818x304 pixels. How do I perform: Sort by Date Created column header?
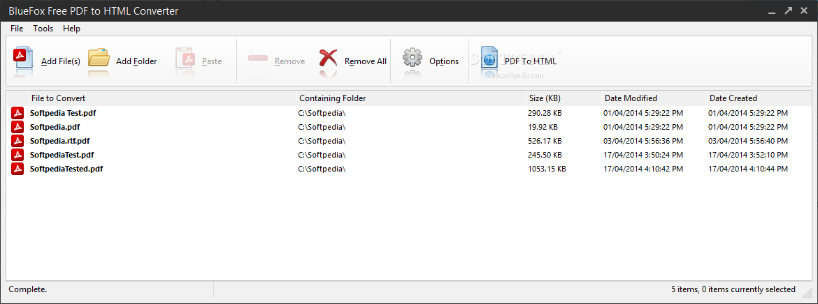coord(759,98)
